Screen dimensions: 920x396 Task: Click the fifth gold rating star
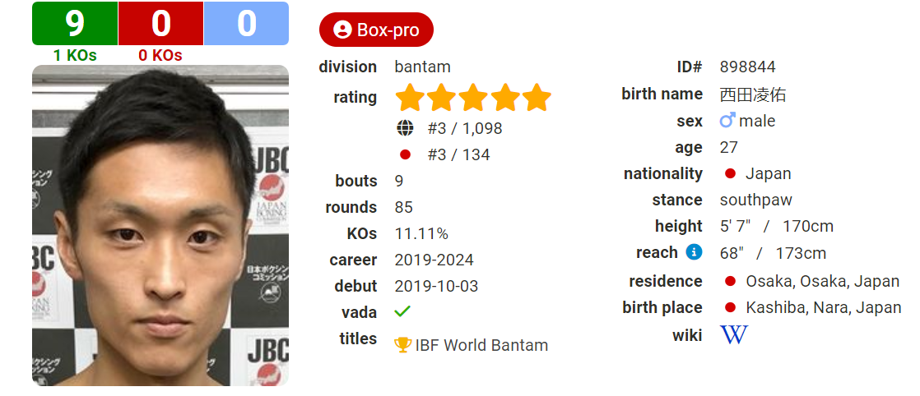coord(537,98)
